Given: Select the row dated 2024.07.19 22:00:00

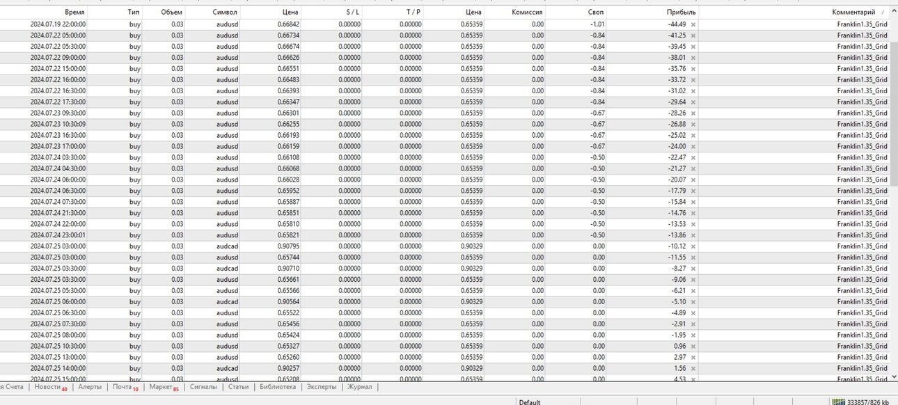Looking at the screenshot, I should [x=445, y=24].
